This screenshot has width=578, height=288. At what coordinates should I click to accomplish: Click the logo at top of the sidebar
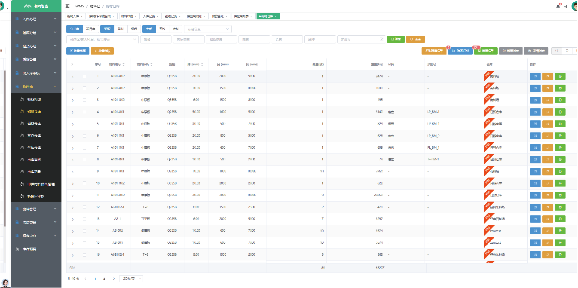36,6
